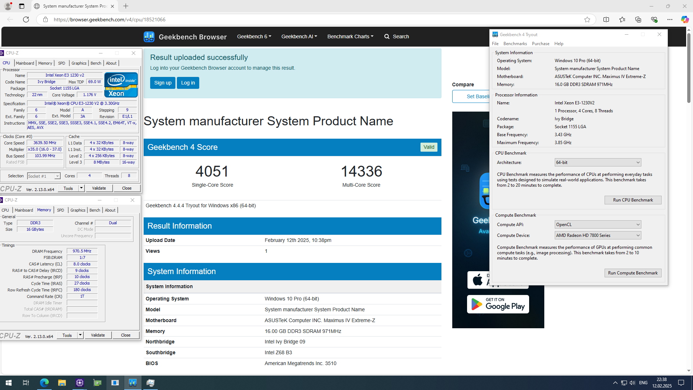Open the Geekbench AI dropdown menu

click(299, 36)
